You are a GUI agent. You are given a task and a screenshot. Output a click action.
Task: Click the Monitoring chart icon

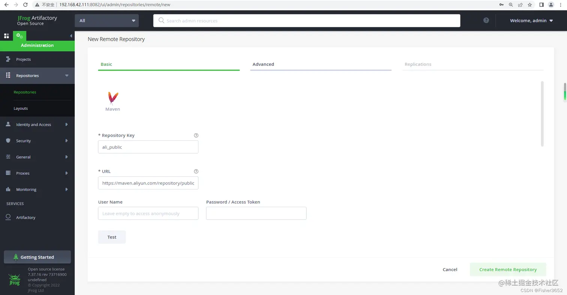8,189
